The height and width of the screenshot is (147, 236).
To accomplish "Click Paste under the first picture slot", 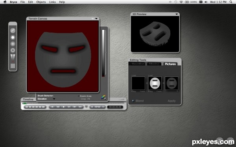I will click(x=142, y=91).
